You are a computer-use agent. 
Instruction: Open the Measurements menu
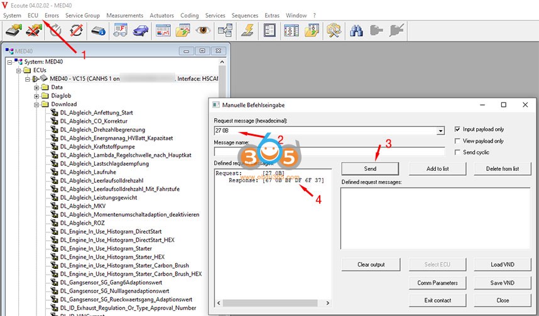click(x=125, y=16)
